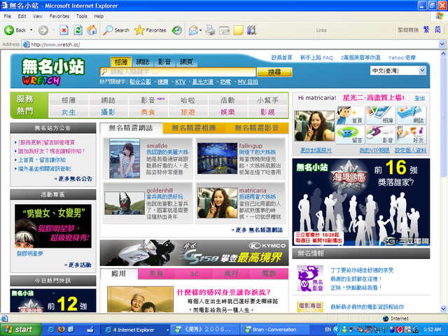This screenshot has height=336, width=448.
Task: Open Favorites star button
Action: pyautogui.click(x=150, y=30)
